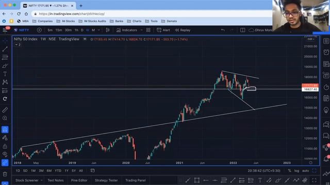Switch to 1h timeframe
330x185 pixels.
point(76,30)
